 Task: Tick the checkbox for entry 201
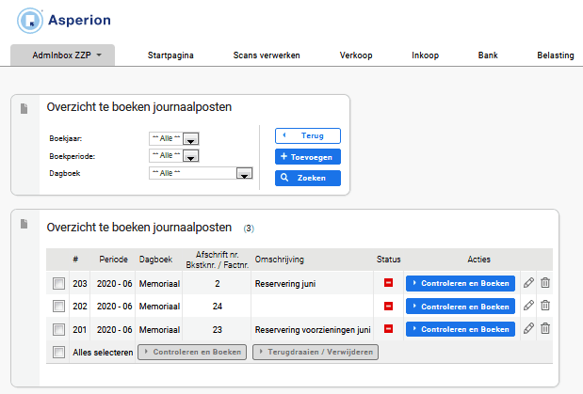(x=58, y=330)
